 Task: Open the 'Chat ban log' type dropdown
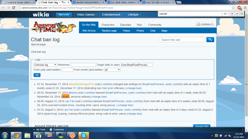point(45,65)
